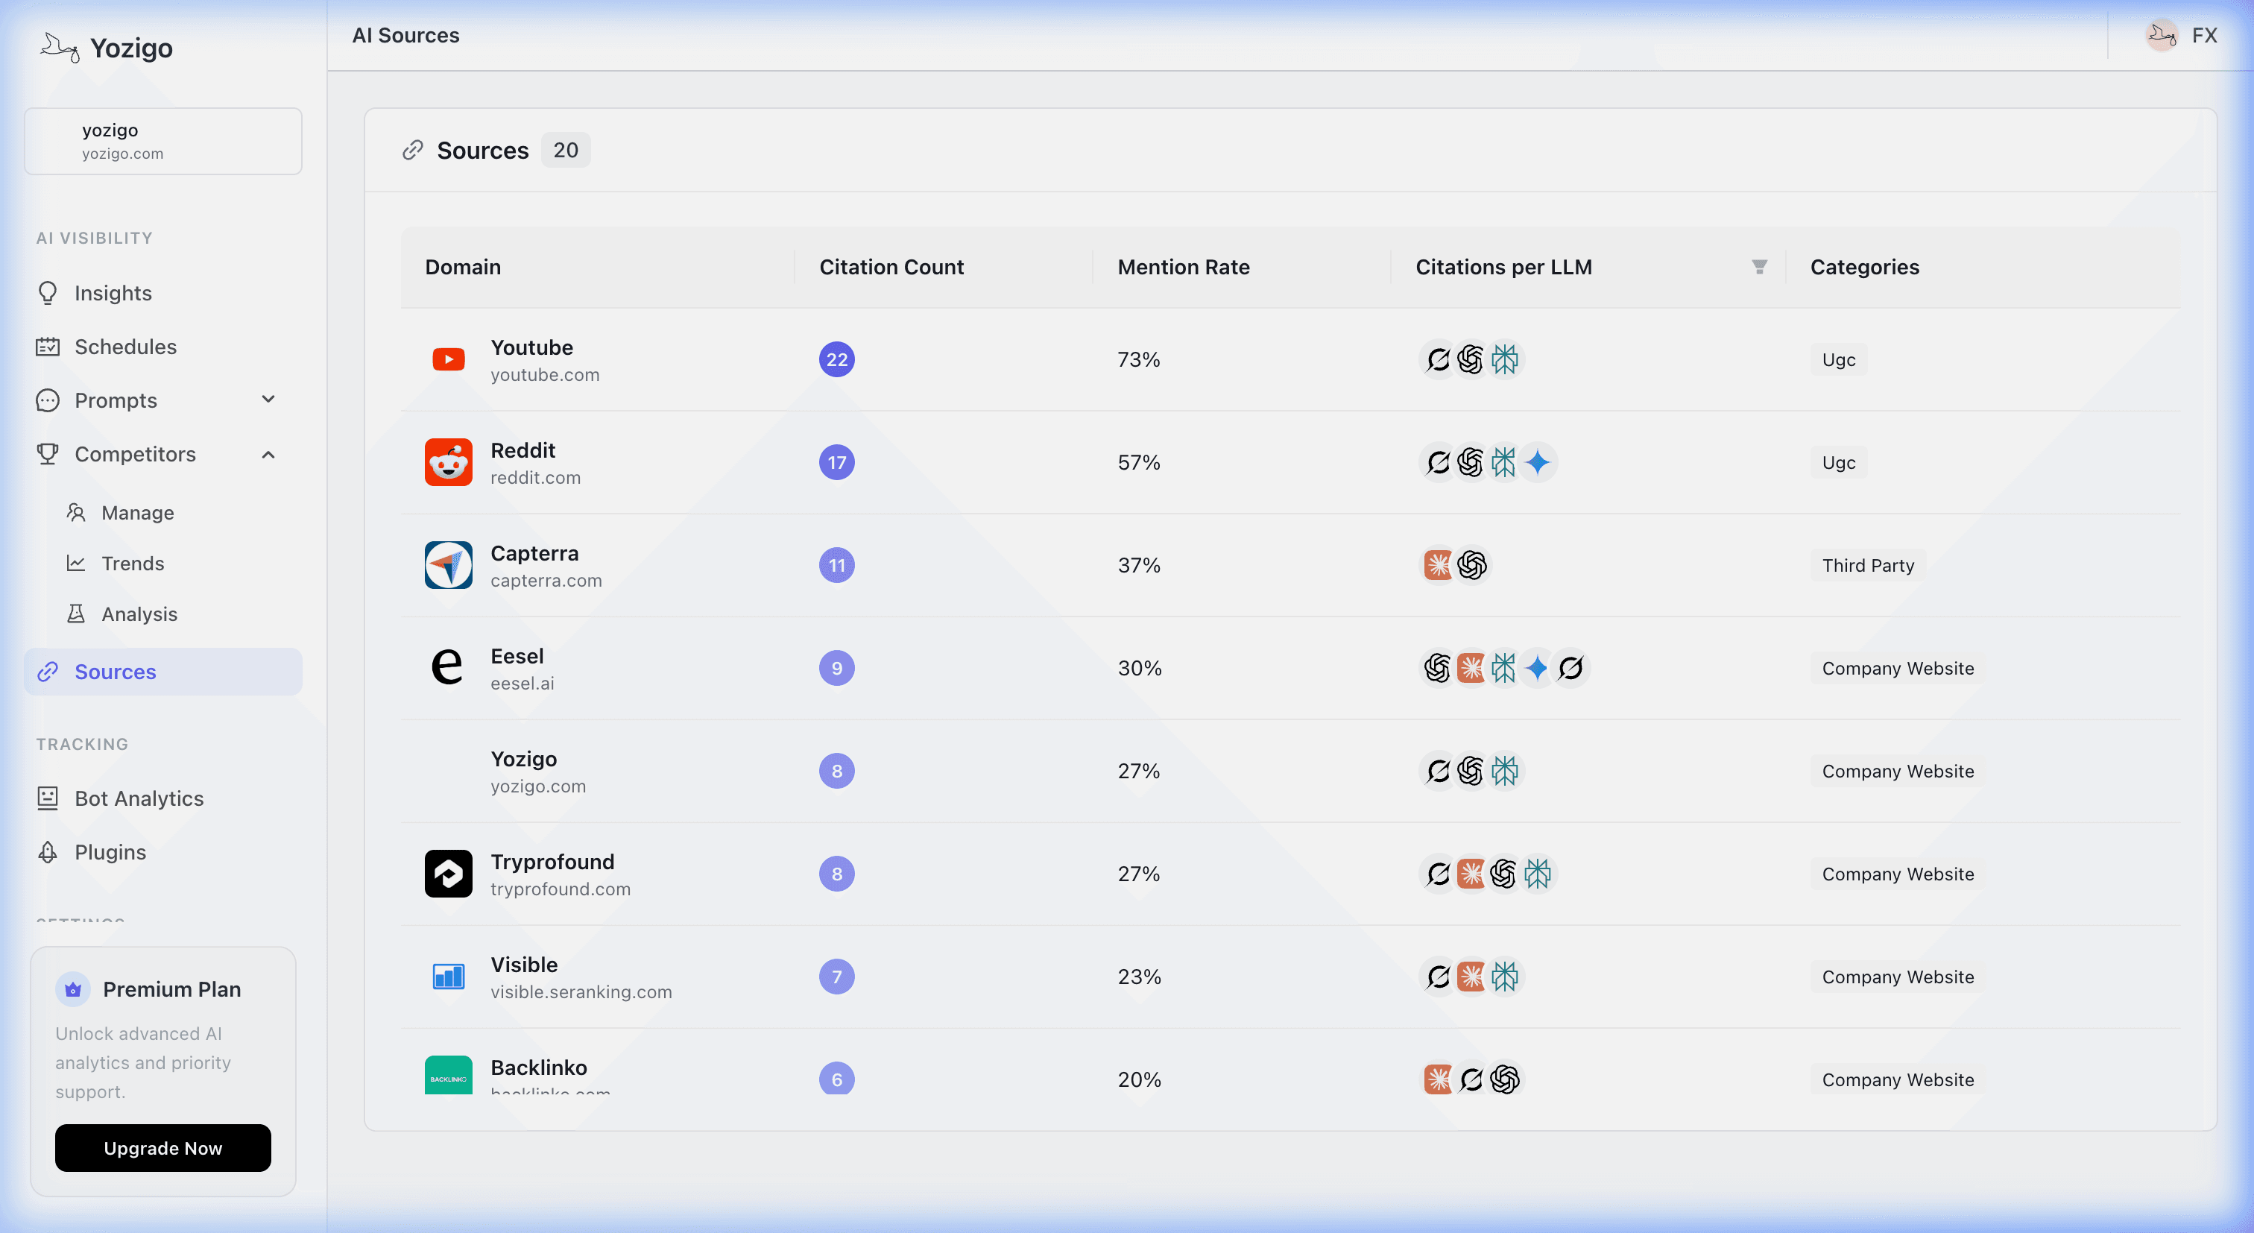The image size is (2254, 1233).
Task: Click the Eesel domain name link
Action: point(517,656)
